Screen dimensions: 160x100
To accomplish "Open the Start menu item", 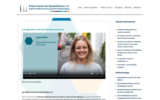I will click(80, 7).
